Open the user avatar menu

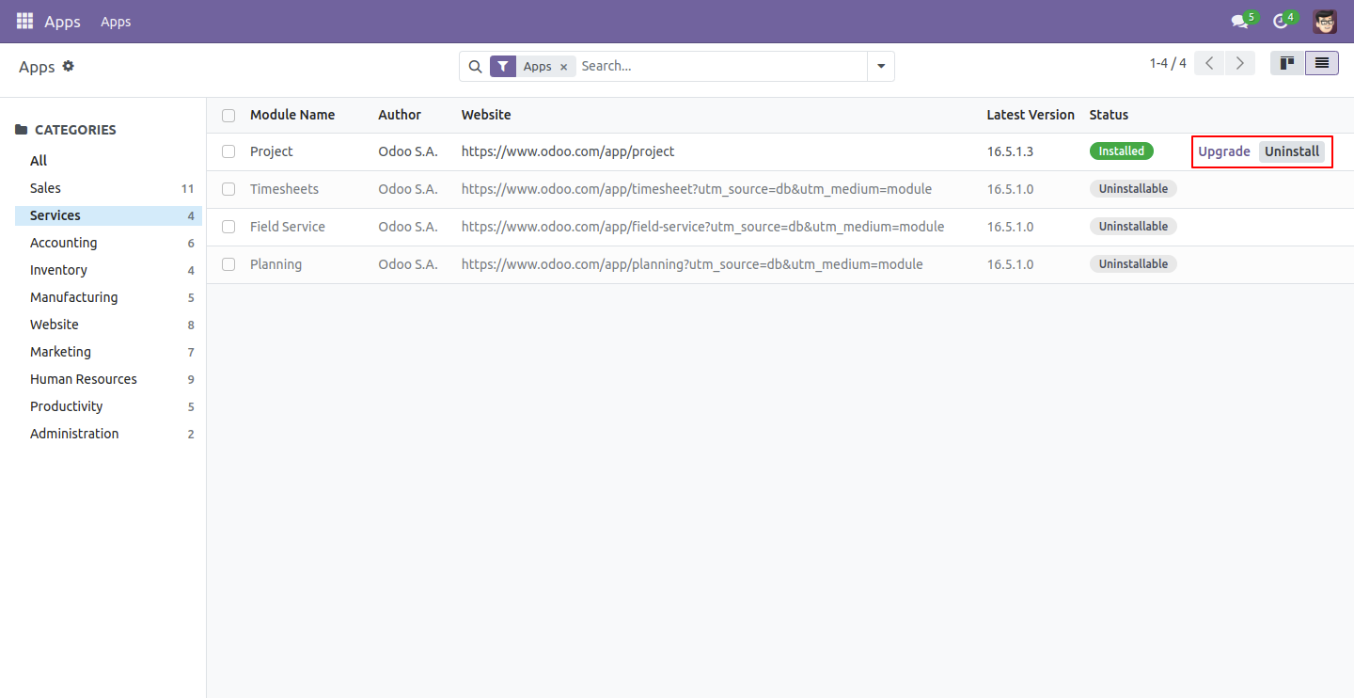(1325, 22)
